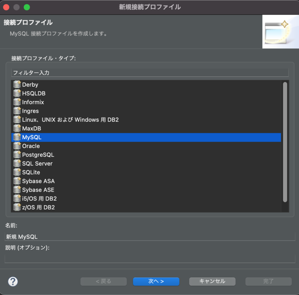Click the icon beside Linux, UNIX DB2 entry
Image resolution: width=299 pixels, height=295 pixels.
click(17, 119)
